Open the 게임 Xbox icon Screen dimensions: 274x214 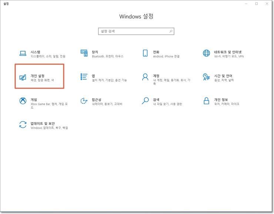tap(23, 101)
